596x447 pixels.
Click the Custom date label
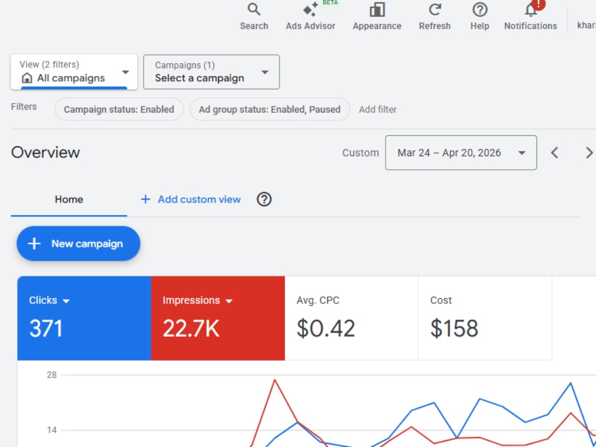coord(361,153)
